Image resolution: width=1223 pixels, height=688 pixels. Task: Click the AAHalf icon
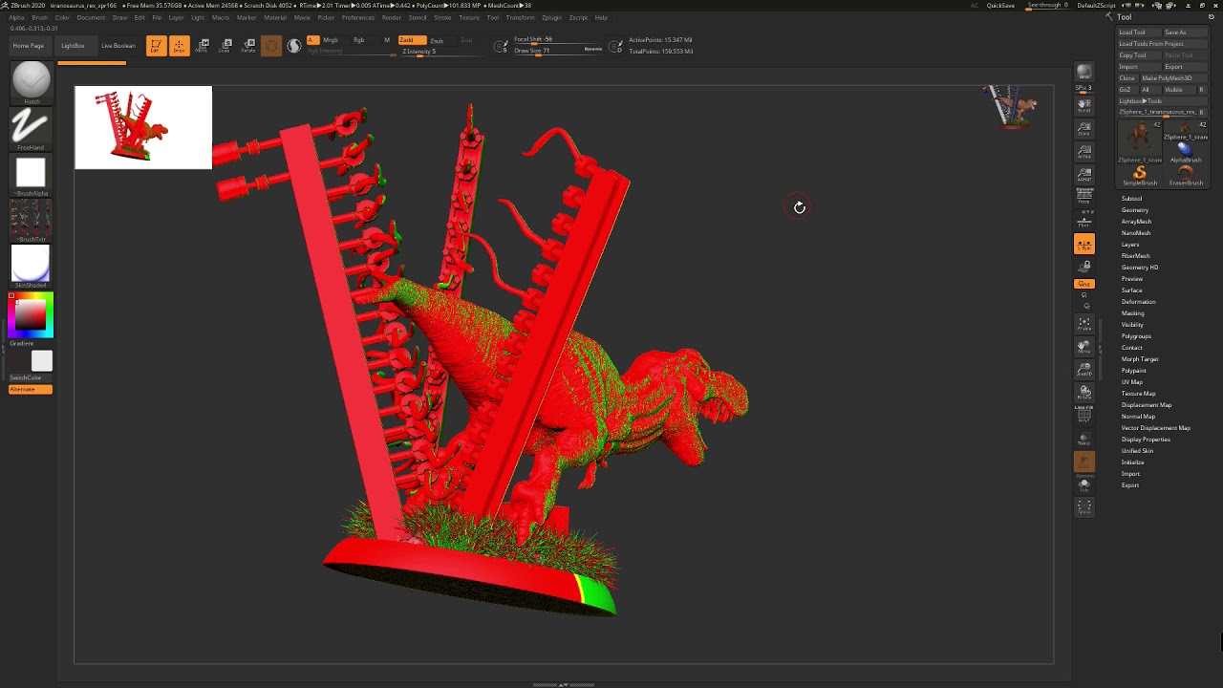point(1084,175)
